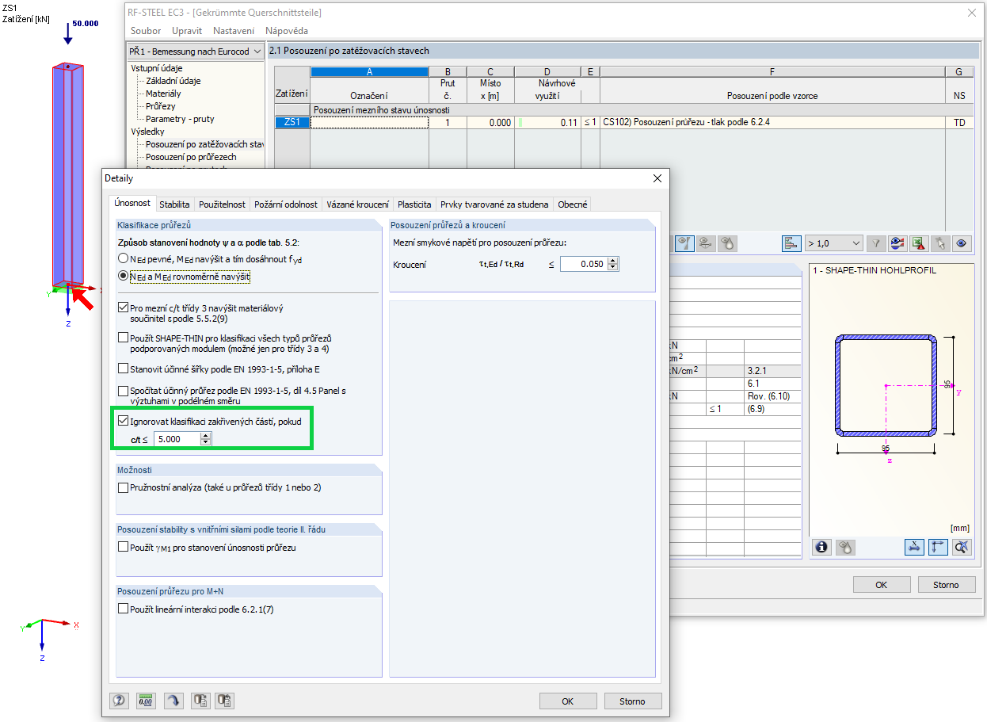Screen dimensions: 987x722
Task: Increase the Kroucení limit with the up arrow
Action: pos(612,261)
